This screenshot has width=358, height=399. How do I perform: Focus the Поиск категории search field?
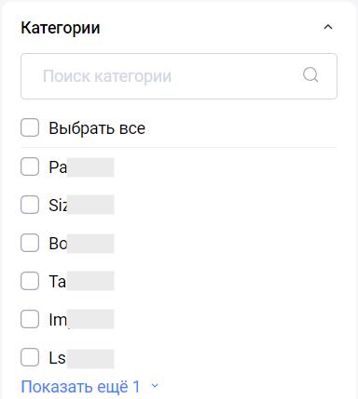point(179,76)
